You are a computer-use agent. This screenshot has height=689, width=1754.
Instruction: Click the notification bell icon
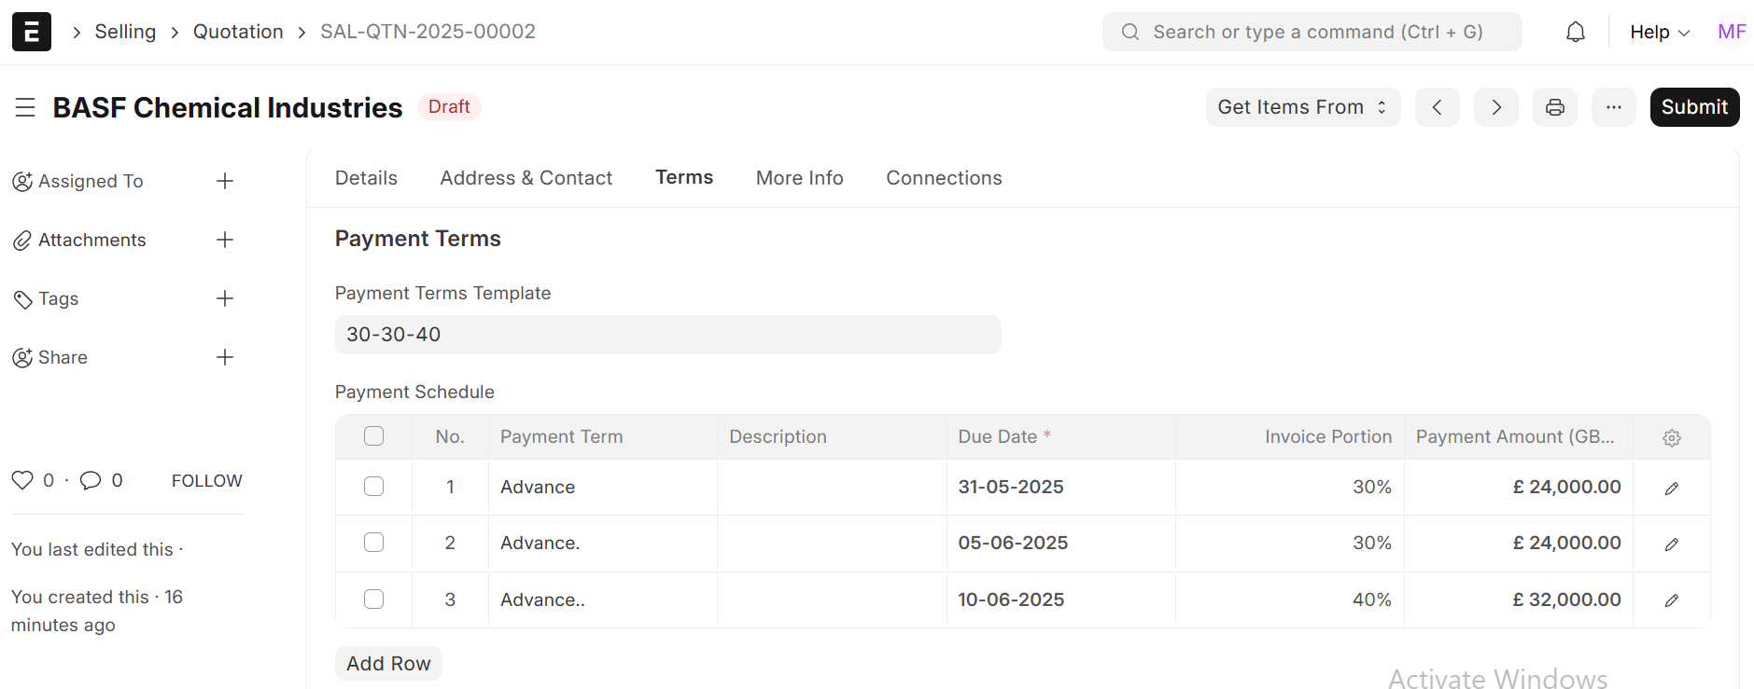(1575, 33)
